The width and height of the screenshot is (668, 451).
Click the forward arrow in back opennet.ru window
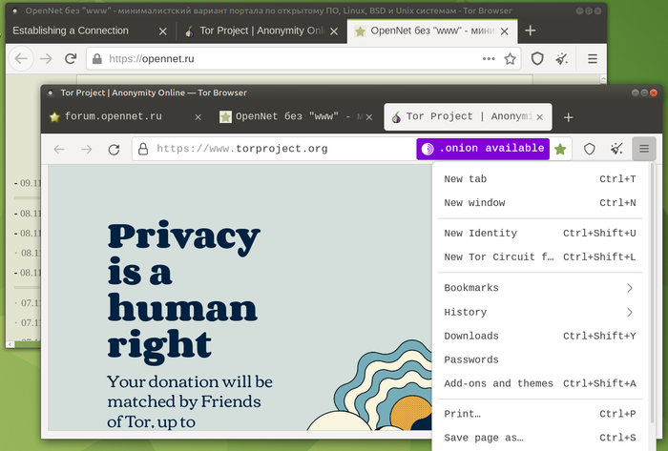click(x=46, y=59)
